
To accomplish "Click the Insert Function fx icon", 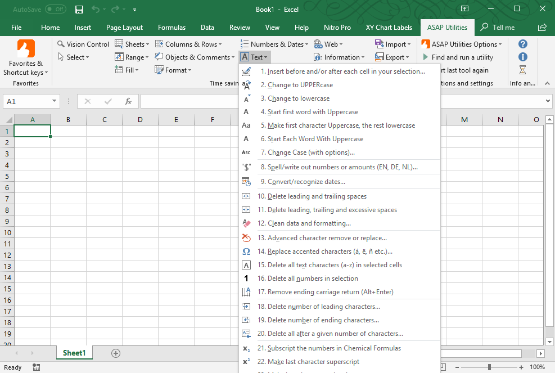I will coord(128,101).
